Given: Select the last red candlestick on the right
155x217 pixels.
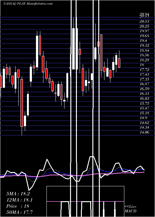Looking at the screenshot, I should [x=119, y=63].
